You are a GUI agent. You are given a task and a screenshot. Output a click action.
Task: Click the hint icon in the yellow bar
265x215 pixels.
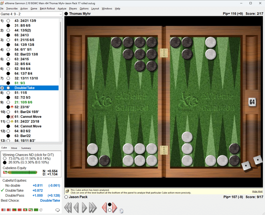[67, 191]
